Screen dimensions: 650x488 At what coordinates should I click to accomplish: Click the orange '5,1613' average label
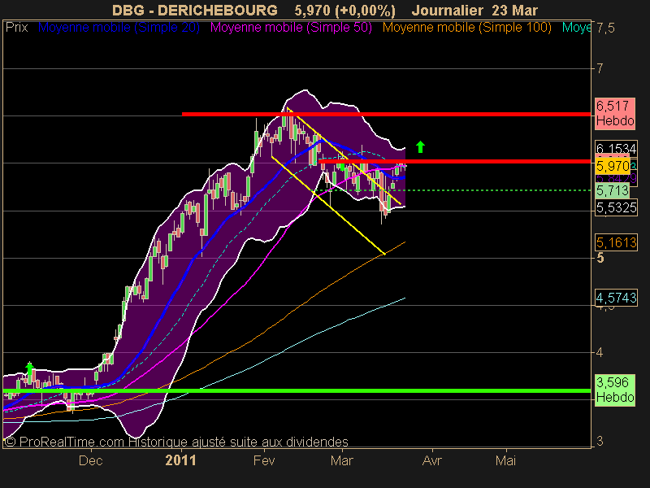[x=616, y=242]
